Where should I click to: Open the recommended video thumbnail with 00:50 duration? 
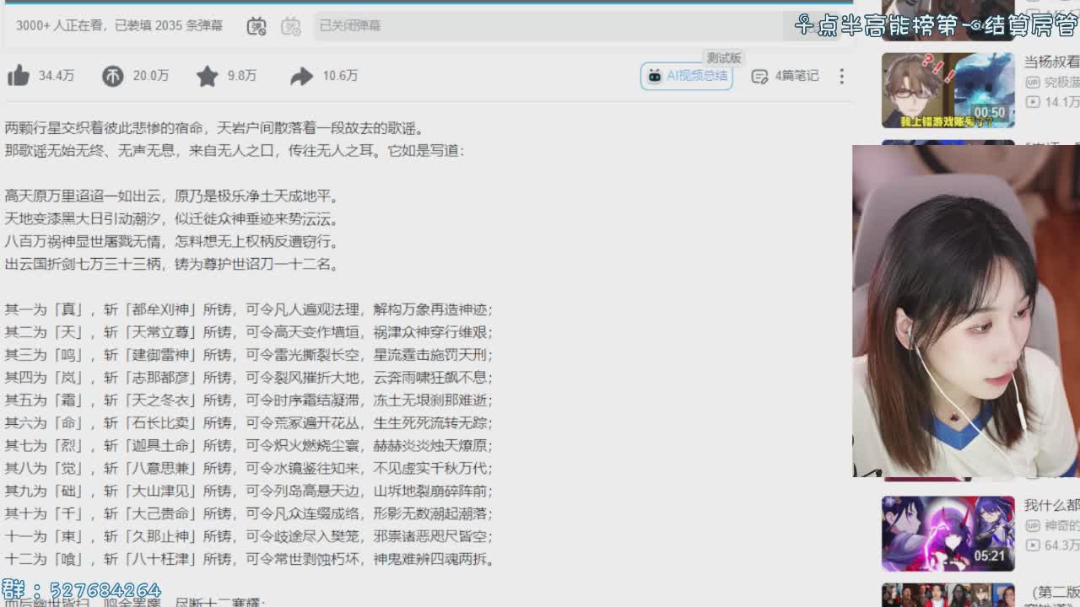(948, 90)
